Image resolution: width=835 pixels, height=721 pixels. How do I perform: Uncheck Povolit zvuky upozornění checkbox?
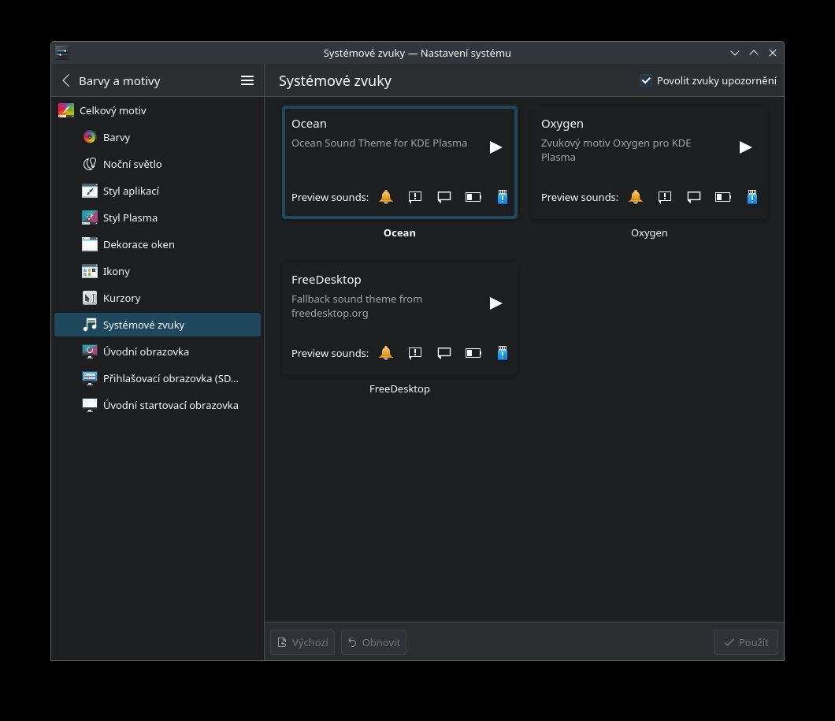[646, 80]
